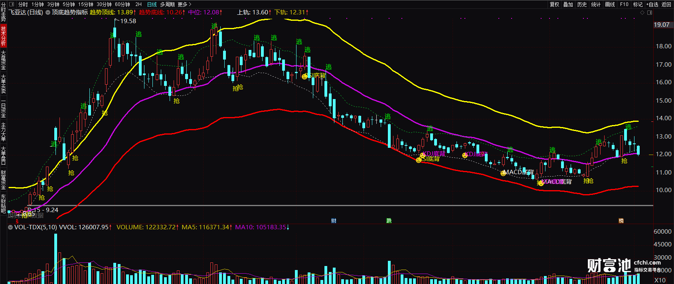Open the 统计 statistics tool
Image resolution: width=674 pixels, height=284 pixels.
point(596,4)
